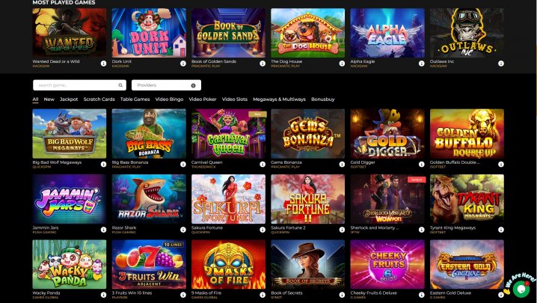Show info for Tyrant King Megaways

pos(500,230)
